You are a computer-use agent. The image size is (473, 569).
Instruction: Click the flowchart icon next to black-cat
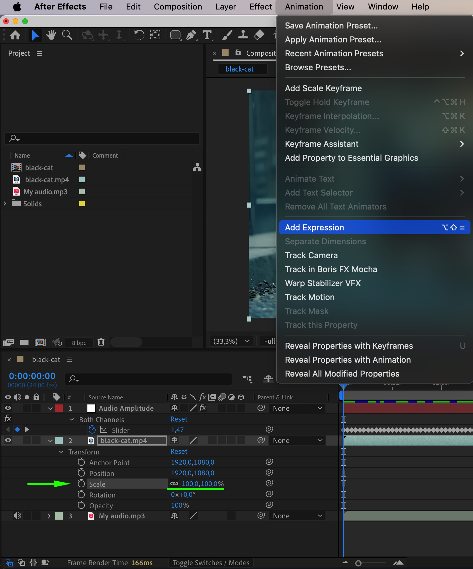pyautogui.click(x=197, y=167)
